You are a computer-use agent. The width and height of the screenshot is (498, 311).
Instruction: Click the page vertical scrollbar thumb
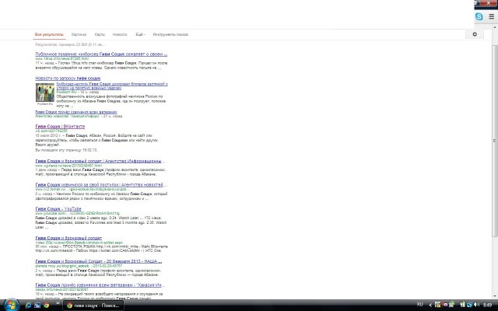[495, 140]
